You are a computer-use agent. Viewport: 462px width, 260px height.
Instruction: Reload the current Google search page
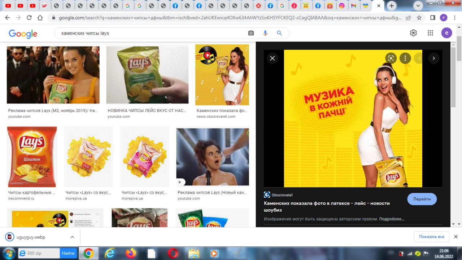29,18
